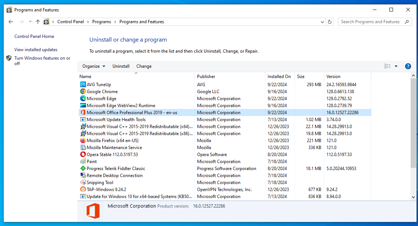
Task: Open View installed updates link
Action: point(36,50)
